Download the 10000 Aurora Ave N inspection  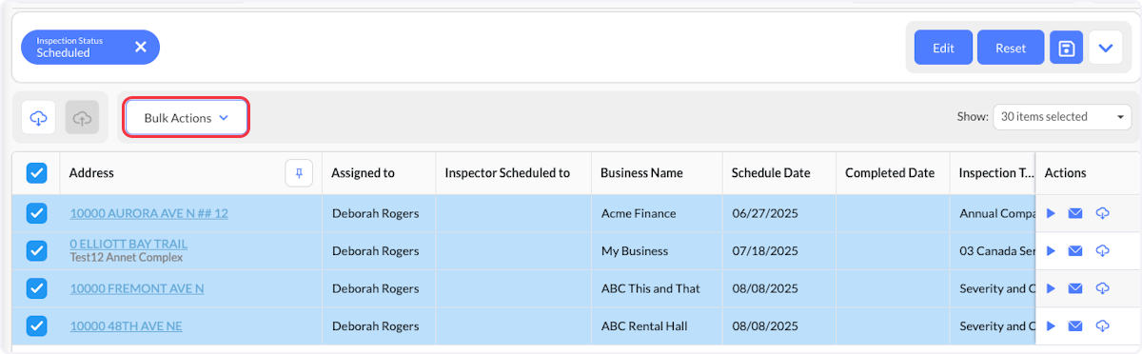pyautogui.click(x=1102, y=213)
